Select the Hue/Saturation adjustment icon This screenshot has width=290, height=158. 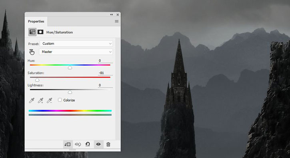pyautogui.click(x=32, y=32)
